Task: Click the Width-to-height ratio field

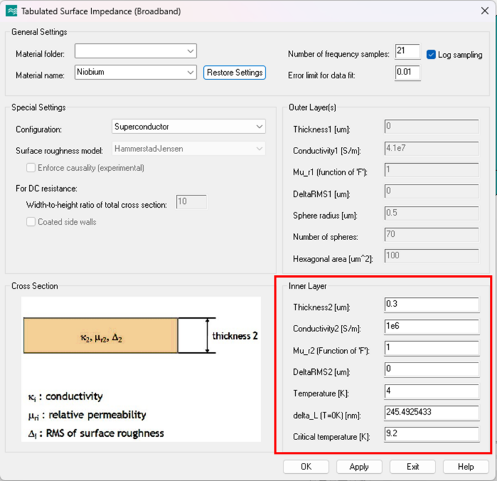Action: coord(192,202)
